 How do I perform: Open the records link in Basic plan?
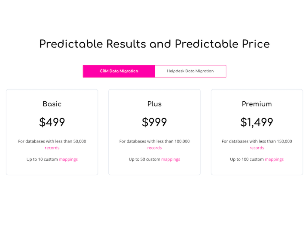click(x=52, y=148)
